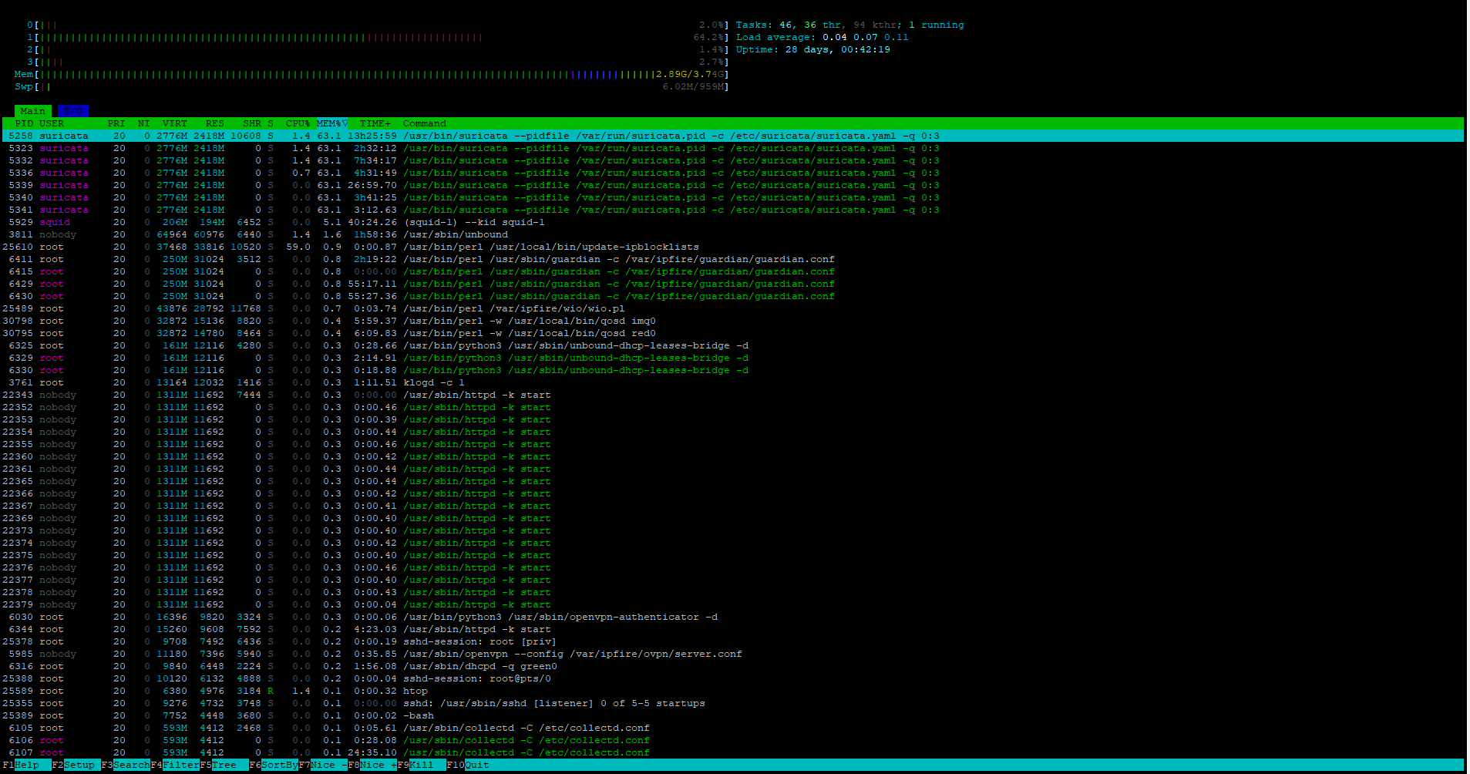Image resolution: width=1470 pixels, height=774 pixels.
Task: Click the CPU 2 usage meter
Action: (378, 49)
